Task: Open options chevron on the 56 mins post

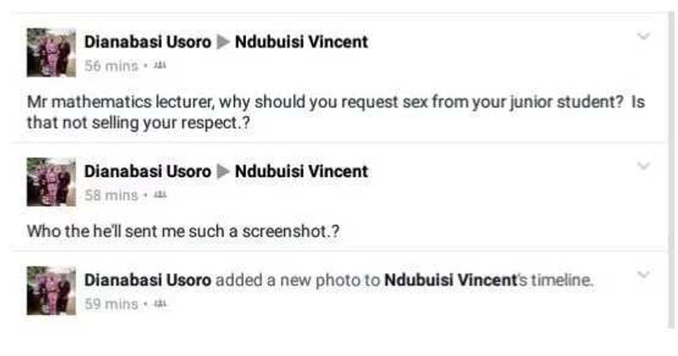Action: pyautogui.click(x=643, y=36)
